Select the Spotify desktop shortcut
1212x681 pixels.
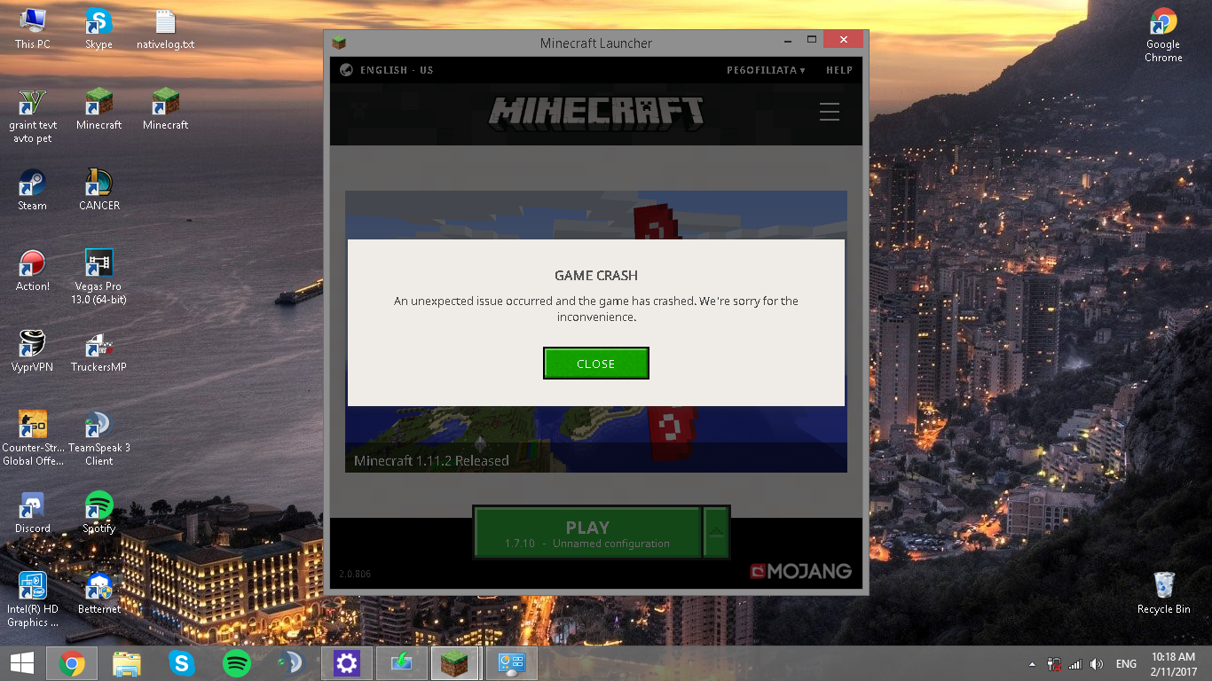tap(98, 513)
